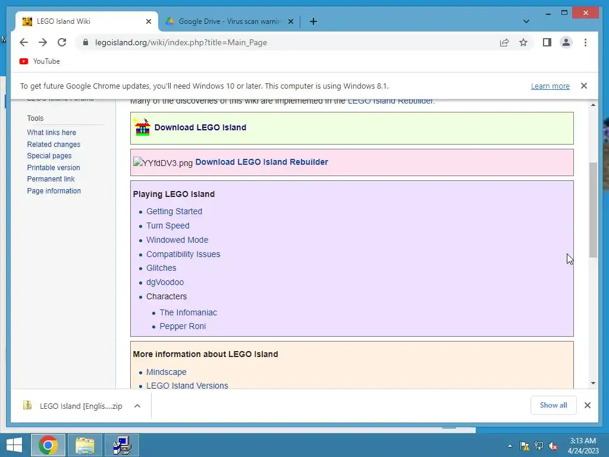This screenshot has height=457, width=609.
Task: Open the network status tray icon
Action: click(x=539, y=446)
